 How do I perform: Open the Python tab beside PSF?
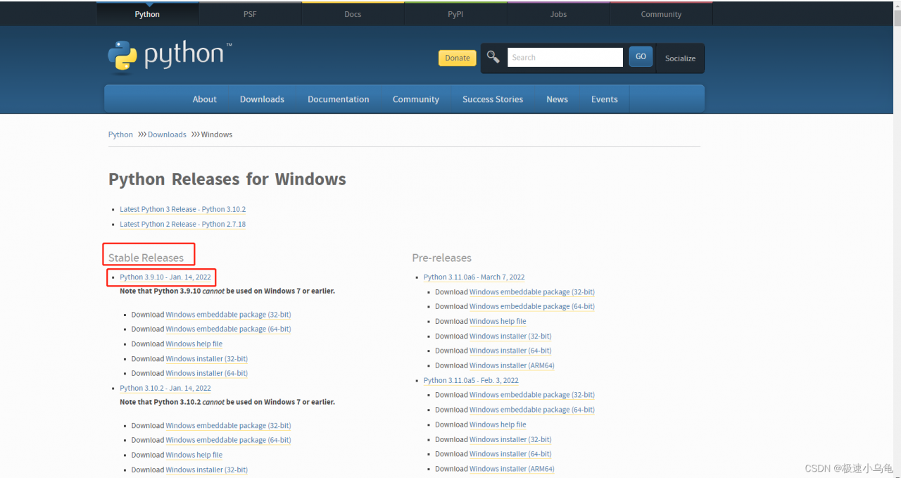point(147,14)
